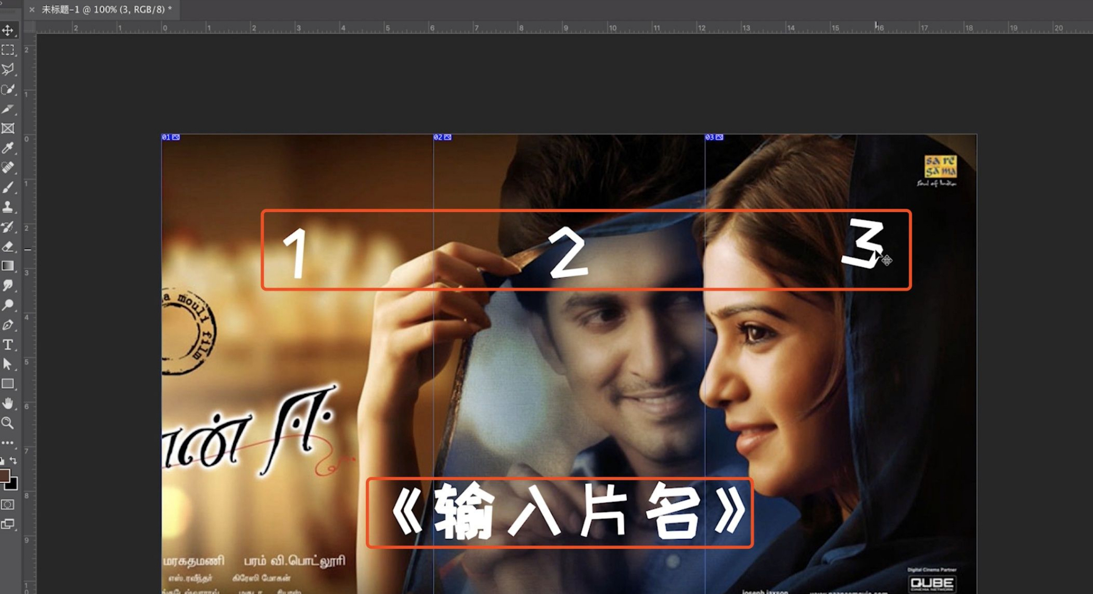This screenshot has width=1093, height=594.
Task: Select the Quick Selection tool
Action: [8, 89]
